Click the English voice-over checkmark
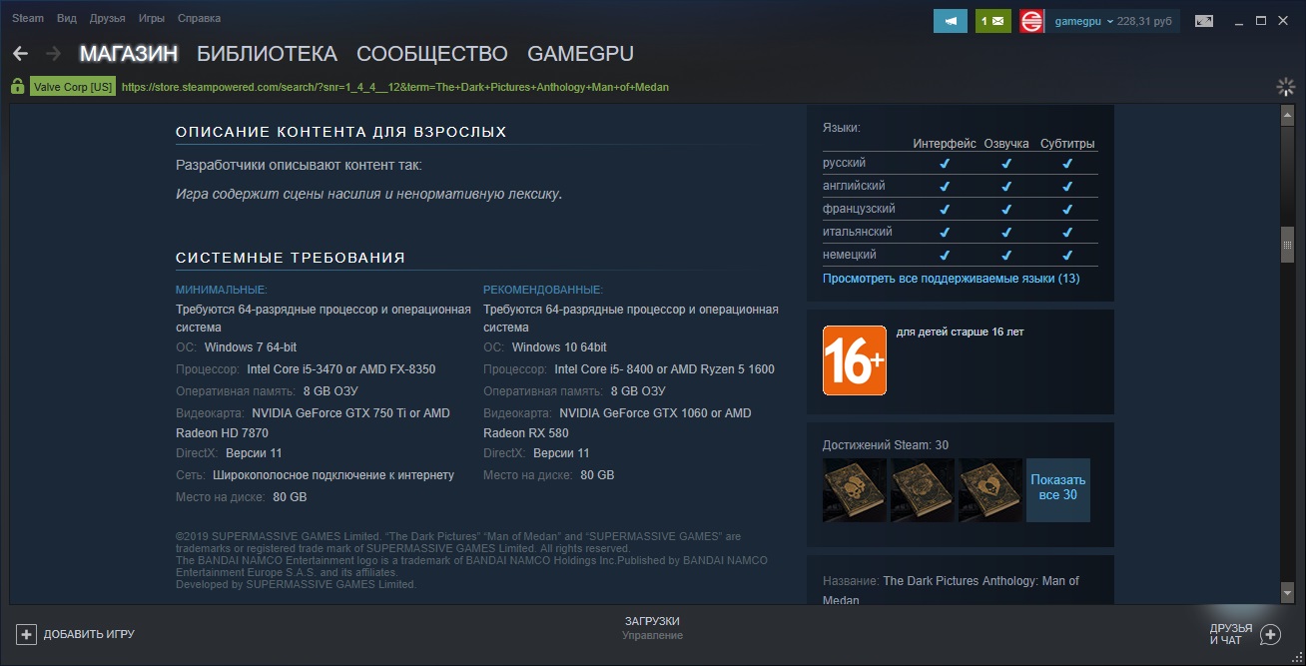 click(1006, 186)
